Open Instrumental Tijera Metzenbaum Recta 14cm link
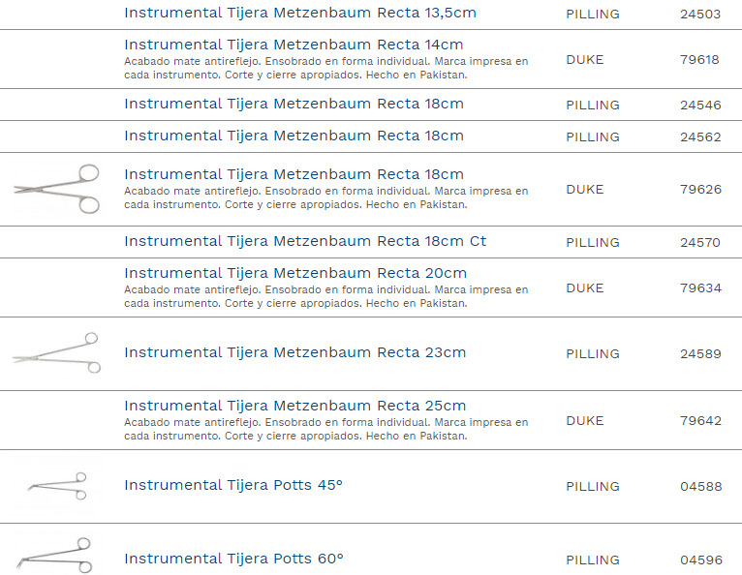The width and height of the screenshot is (742, 575). click(x=294, y=45)
